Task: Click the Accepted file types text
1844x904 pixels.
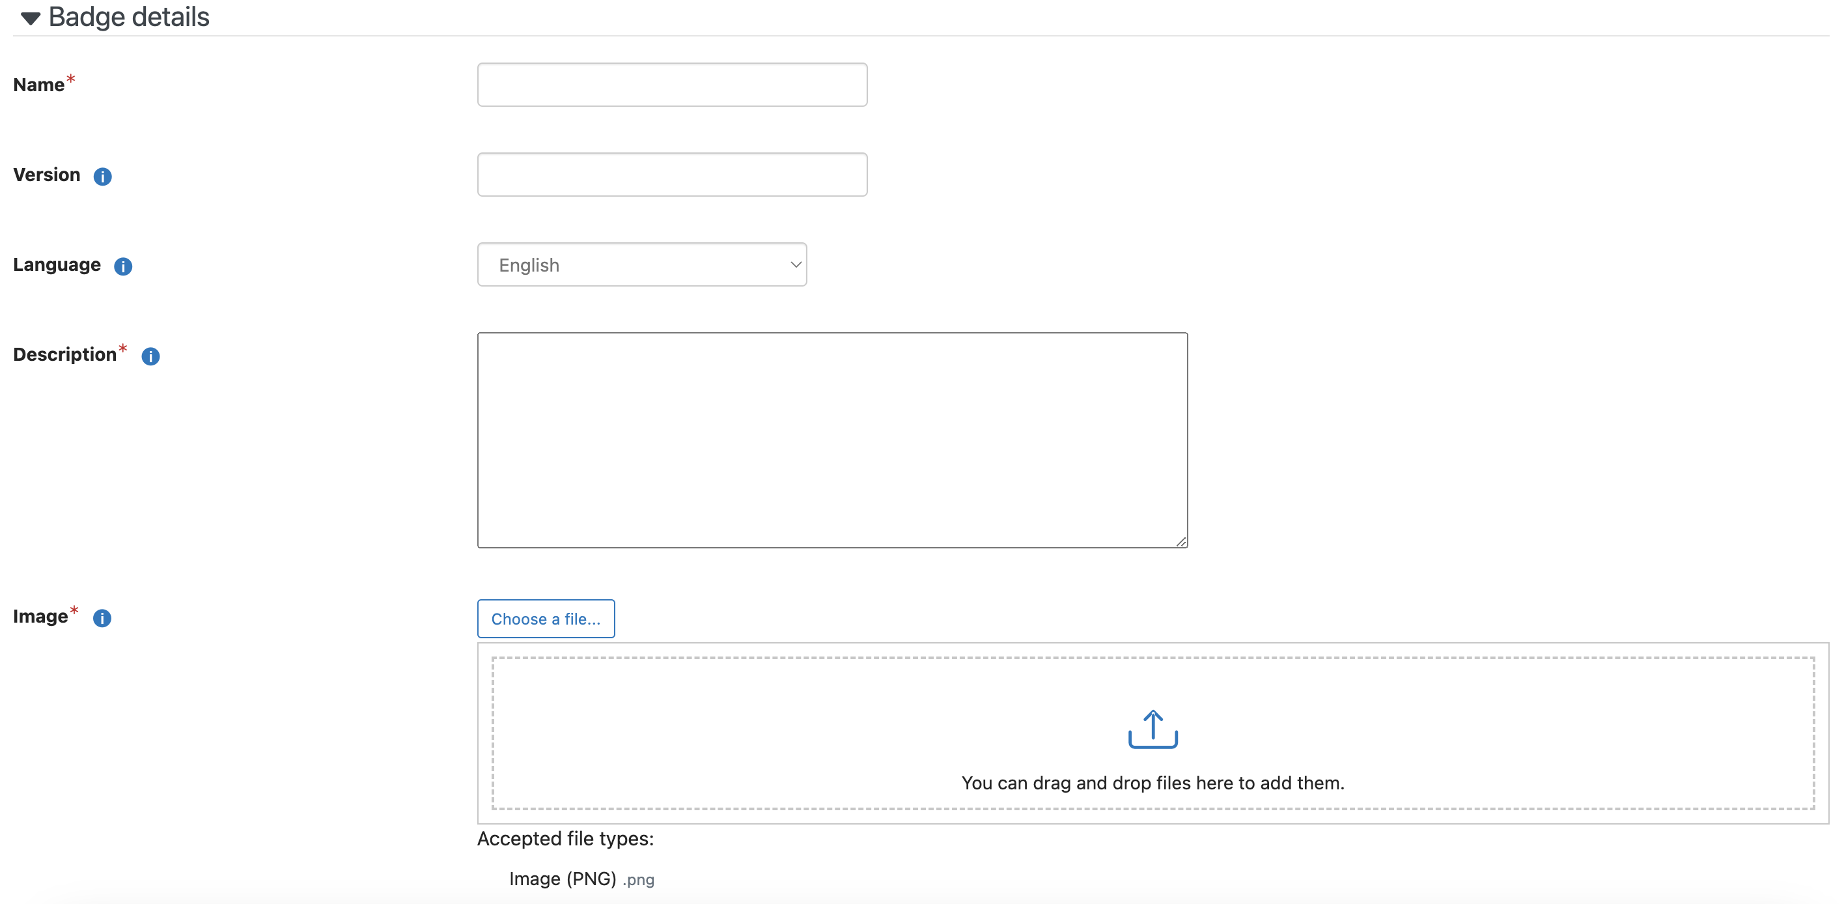Action: click(566, 838)
